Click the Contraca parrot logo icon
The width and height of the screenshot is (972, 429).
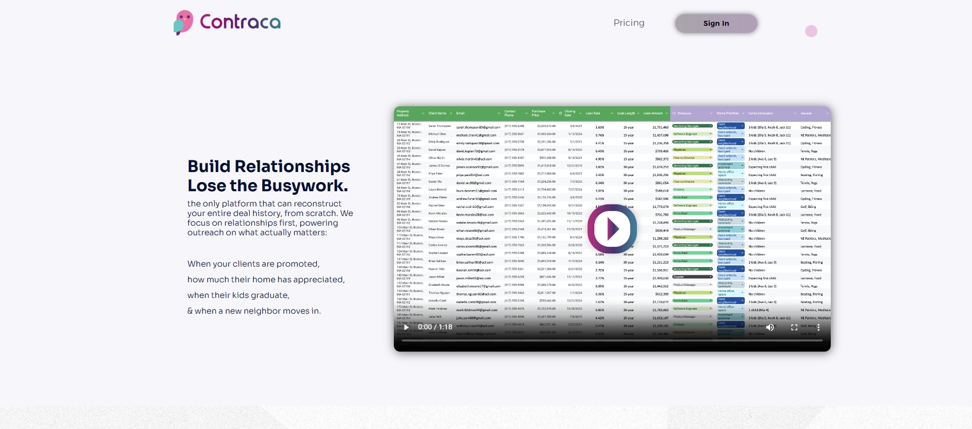tap(183, 22)
